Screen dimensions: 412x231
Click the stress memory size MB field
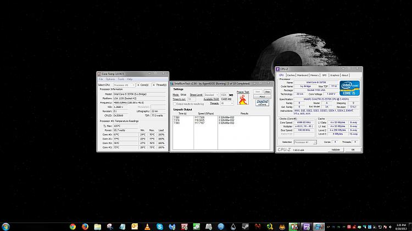point(224,95)
